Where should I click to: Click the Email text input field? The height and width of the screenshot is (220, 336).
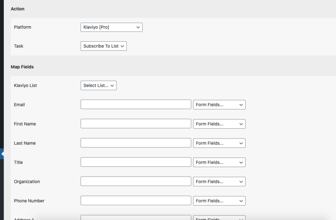(x=136, y=104)
